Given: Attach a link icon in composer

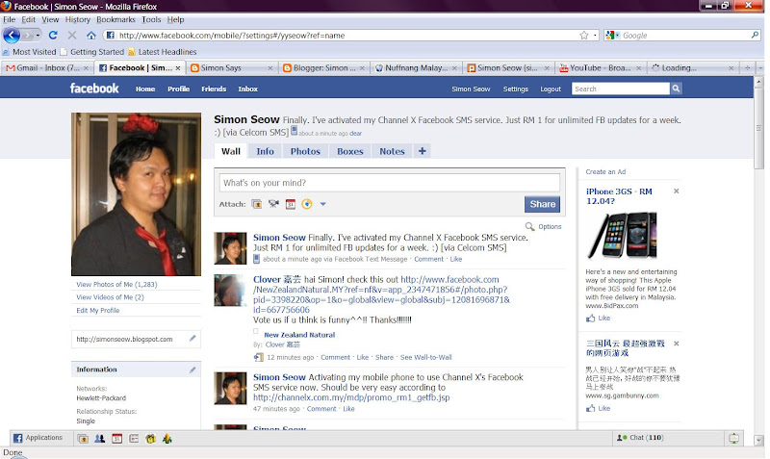Looking at the screenshot, I should [307, 204].
